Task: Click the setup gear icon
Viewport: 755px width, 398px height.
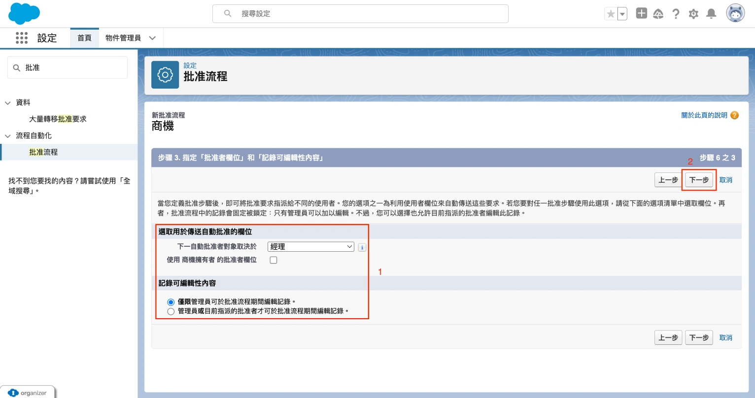Action: point(693,14)
